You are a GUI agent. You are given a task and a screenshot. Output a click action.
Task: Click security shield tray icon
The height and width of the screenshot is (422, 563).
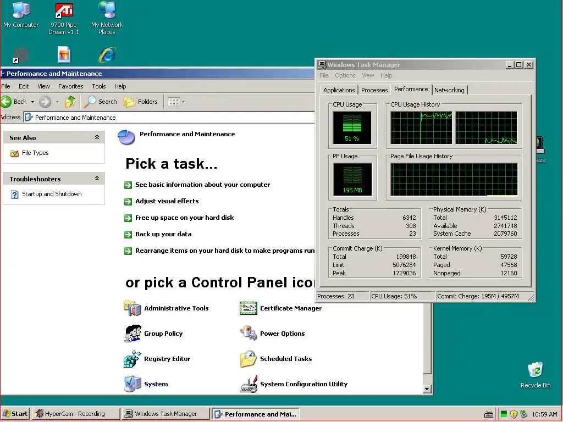tap(514, 414)
